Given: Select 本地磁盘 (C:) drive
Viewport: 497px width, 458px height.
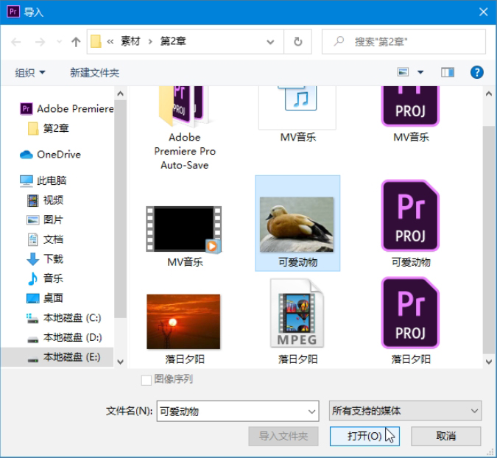Looking at the screenshot, I should [64, 317].
